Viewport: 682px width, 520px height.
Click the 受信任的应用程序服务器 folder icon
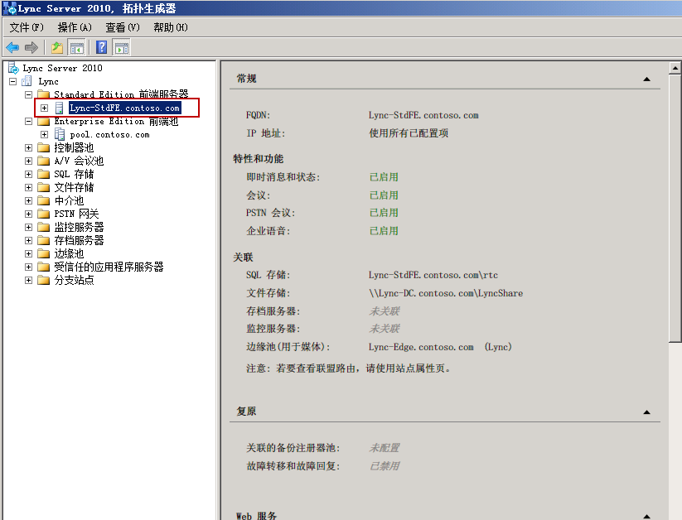(x=43, y=267)
